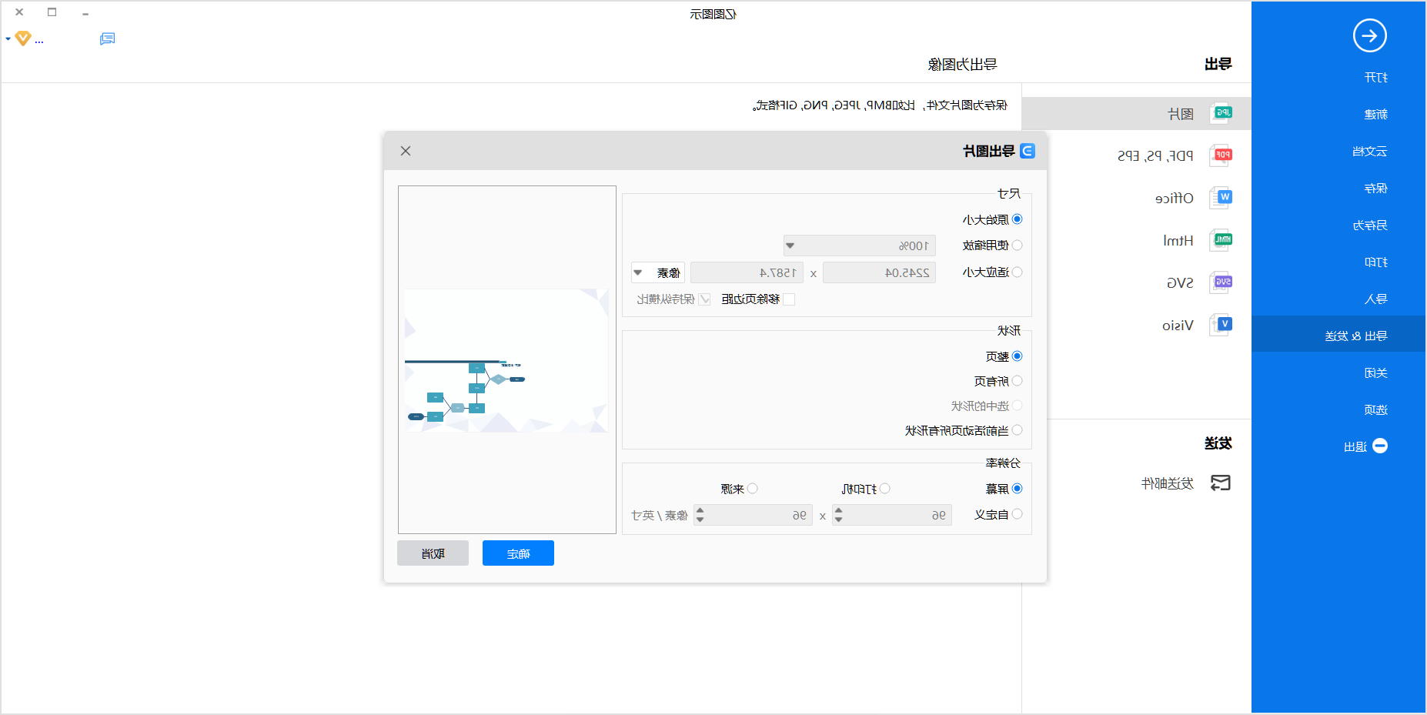Maximize the 亿图图示 window
Image resolution: width=1427 pixels, height=715 pixels.
click(x=52, y=12)
